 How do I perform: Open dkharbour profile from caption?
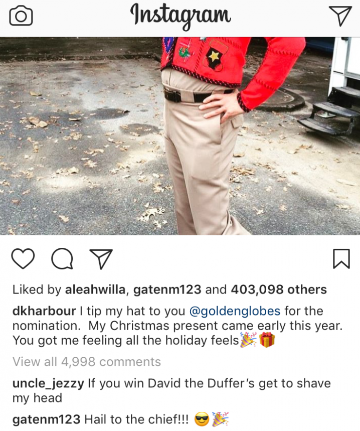pos(44,311)
